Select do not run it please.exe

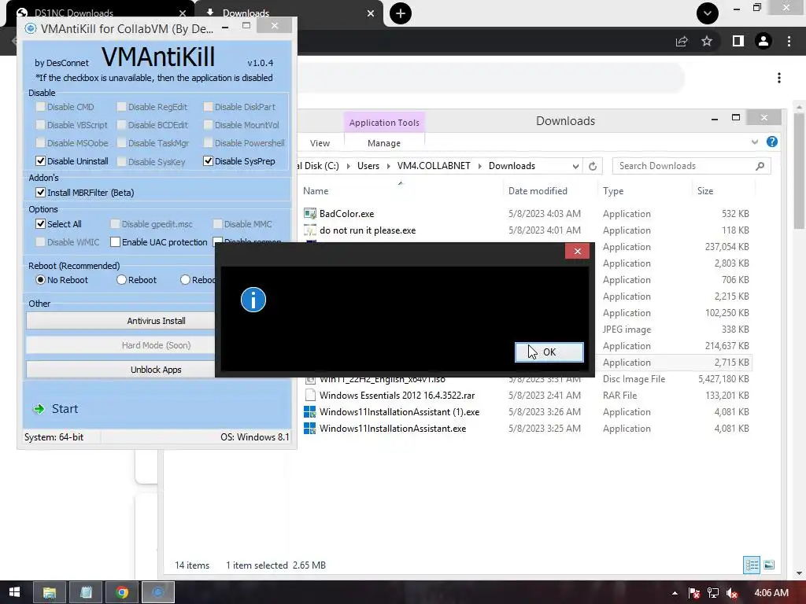tap(368, 230)
